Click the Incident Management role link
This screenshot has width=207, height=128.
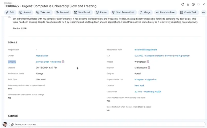146,50
